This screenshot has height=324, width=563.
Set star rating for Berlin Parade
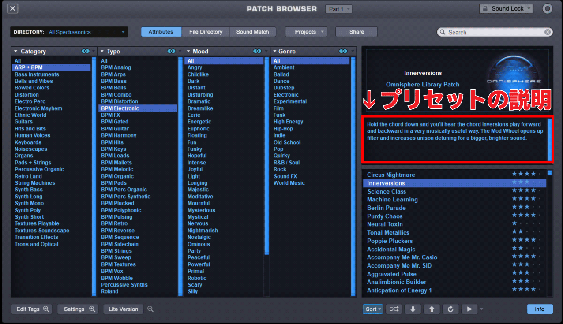coord(526,208)
